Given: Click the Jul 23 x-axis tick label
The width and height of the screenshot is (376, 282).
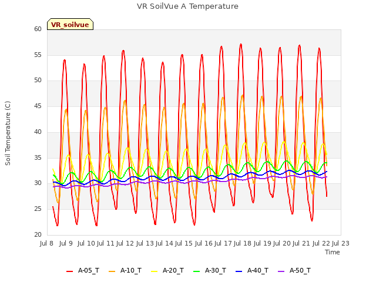Looking at the screenshot, I should point(341,243).
